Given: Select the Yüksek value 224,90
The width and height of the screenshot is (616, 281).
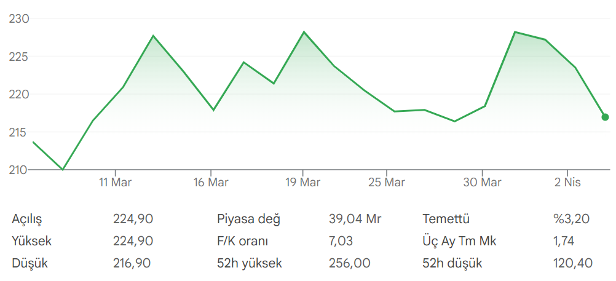Looking at the screenshot, I should coord(133,241).
